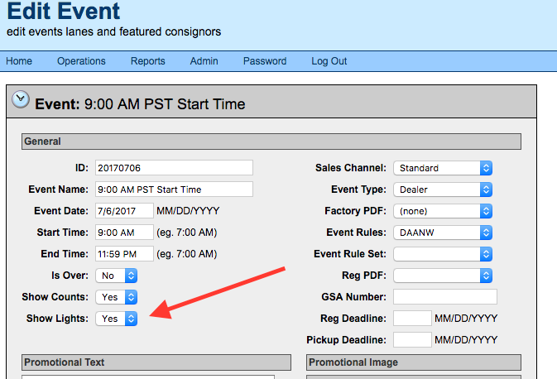Open the Reports menu
Screen dimensions: 557x379
(148, 61)
